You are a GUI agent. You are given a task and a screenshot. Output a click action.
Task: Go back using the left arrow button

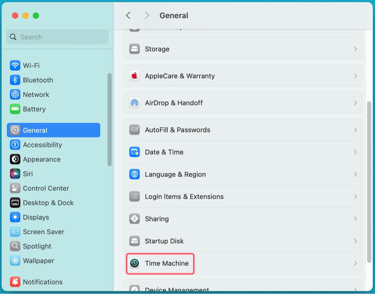pos(128,15)
